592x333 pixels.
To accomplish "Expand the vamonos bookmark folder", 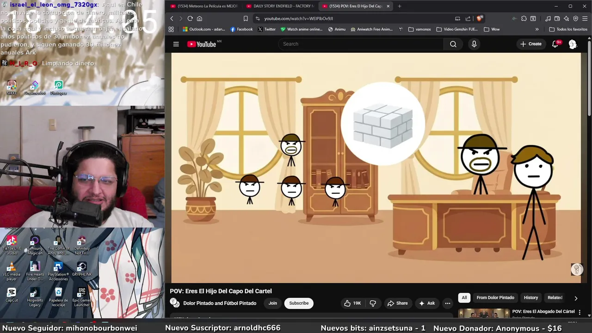I will (x=419, y=29).
